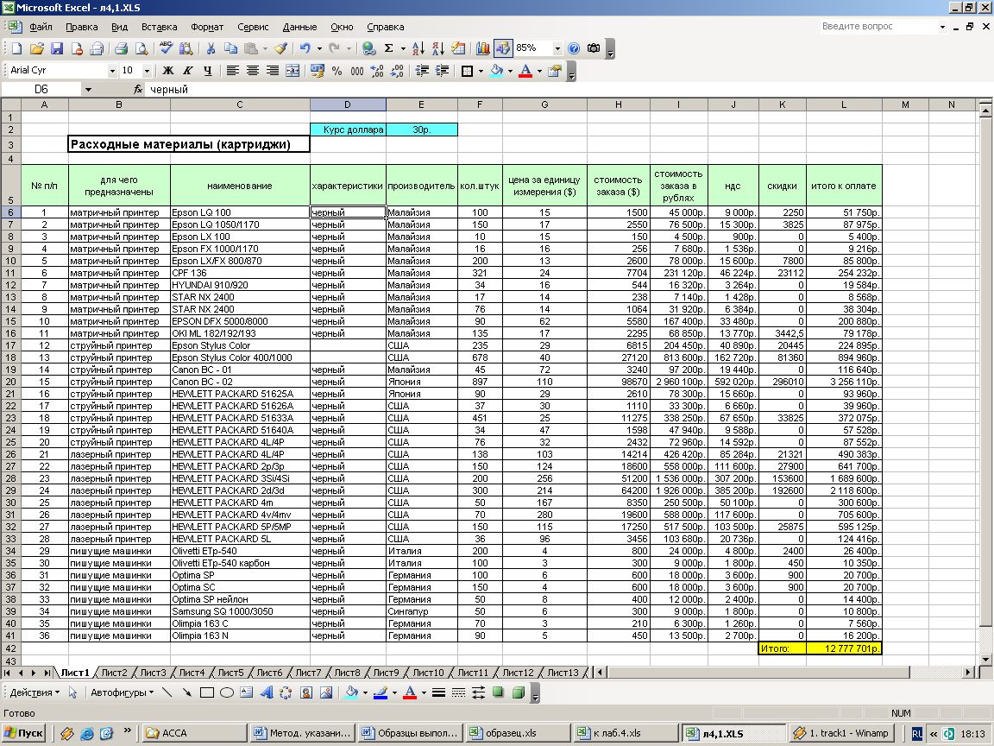This screenshot has height=746, width=994.
Task: Click the Print icon in toolbar
Action: tap(121, 48)
